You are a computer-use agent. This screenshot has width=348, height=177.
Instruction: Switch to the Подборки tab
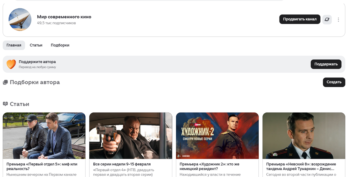(x=60, y=45)
